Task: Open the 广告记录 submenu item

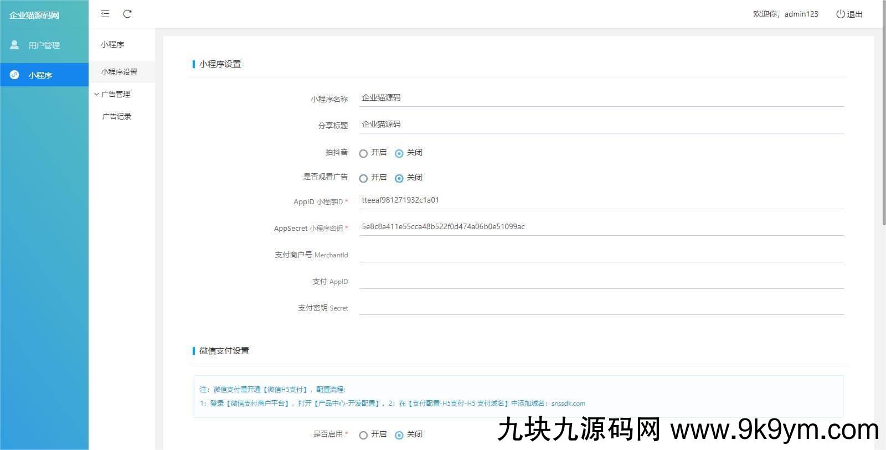Action: (x=117, y=116)
